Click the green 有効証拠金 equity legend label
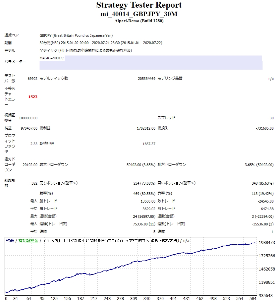Viewport: 280px width, 302px height. (x=28, y=241)
